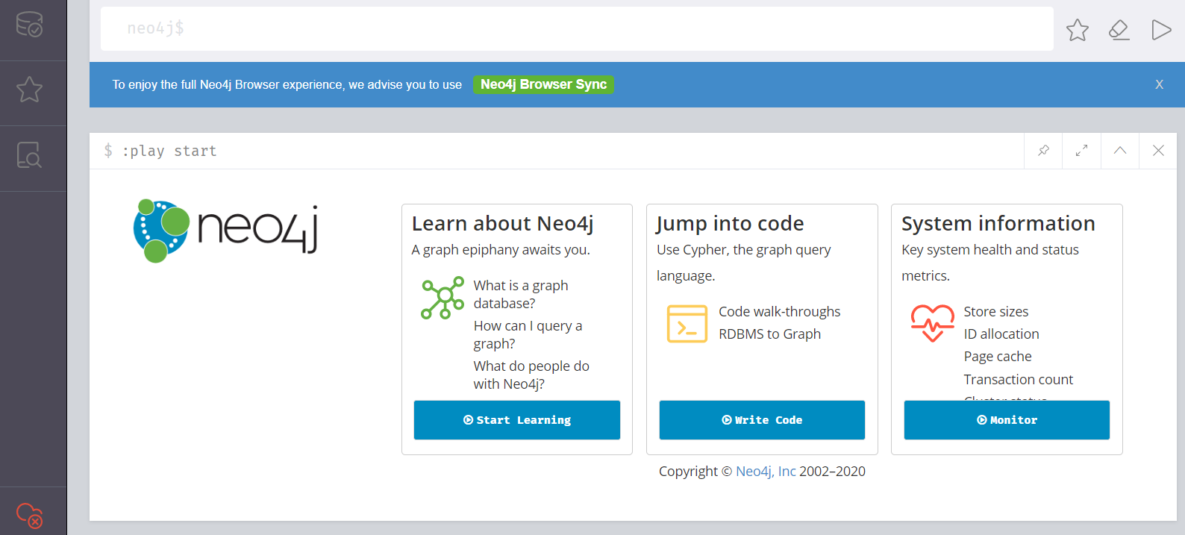Click 'Page cache' text
The height and width of the screenshot is (535, 1185).
(998, 357)
